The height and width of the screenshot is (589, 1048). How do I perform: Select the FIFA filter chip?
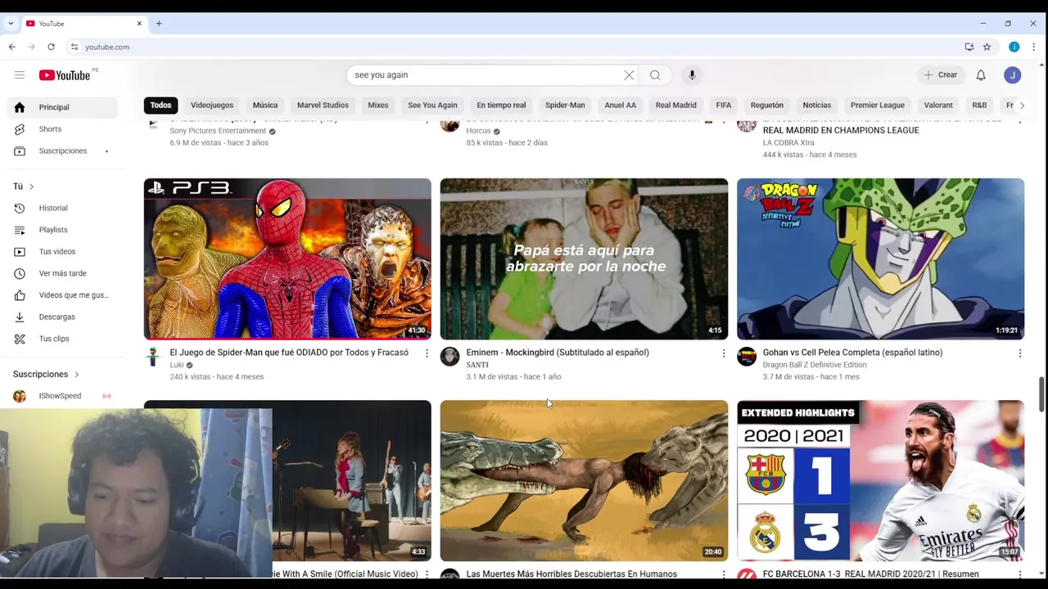pos(724,106)
